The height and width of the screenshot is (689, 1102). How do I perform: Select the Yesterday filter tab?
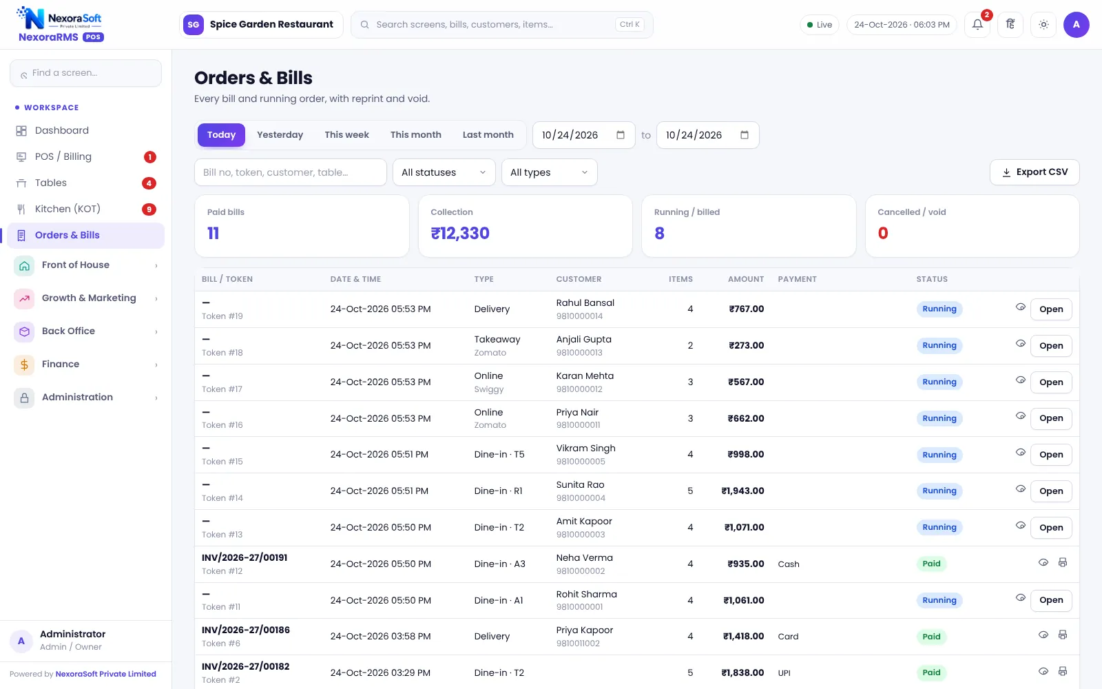pos(280,135)
